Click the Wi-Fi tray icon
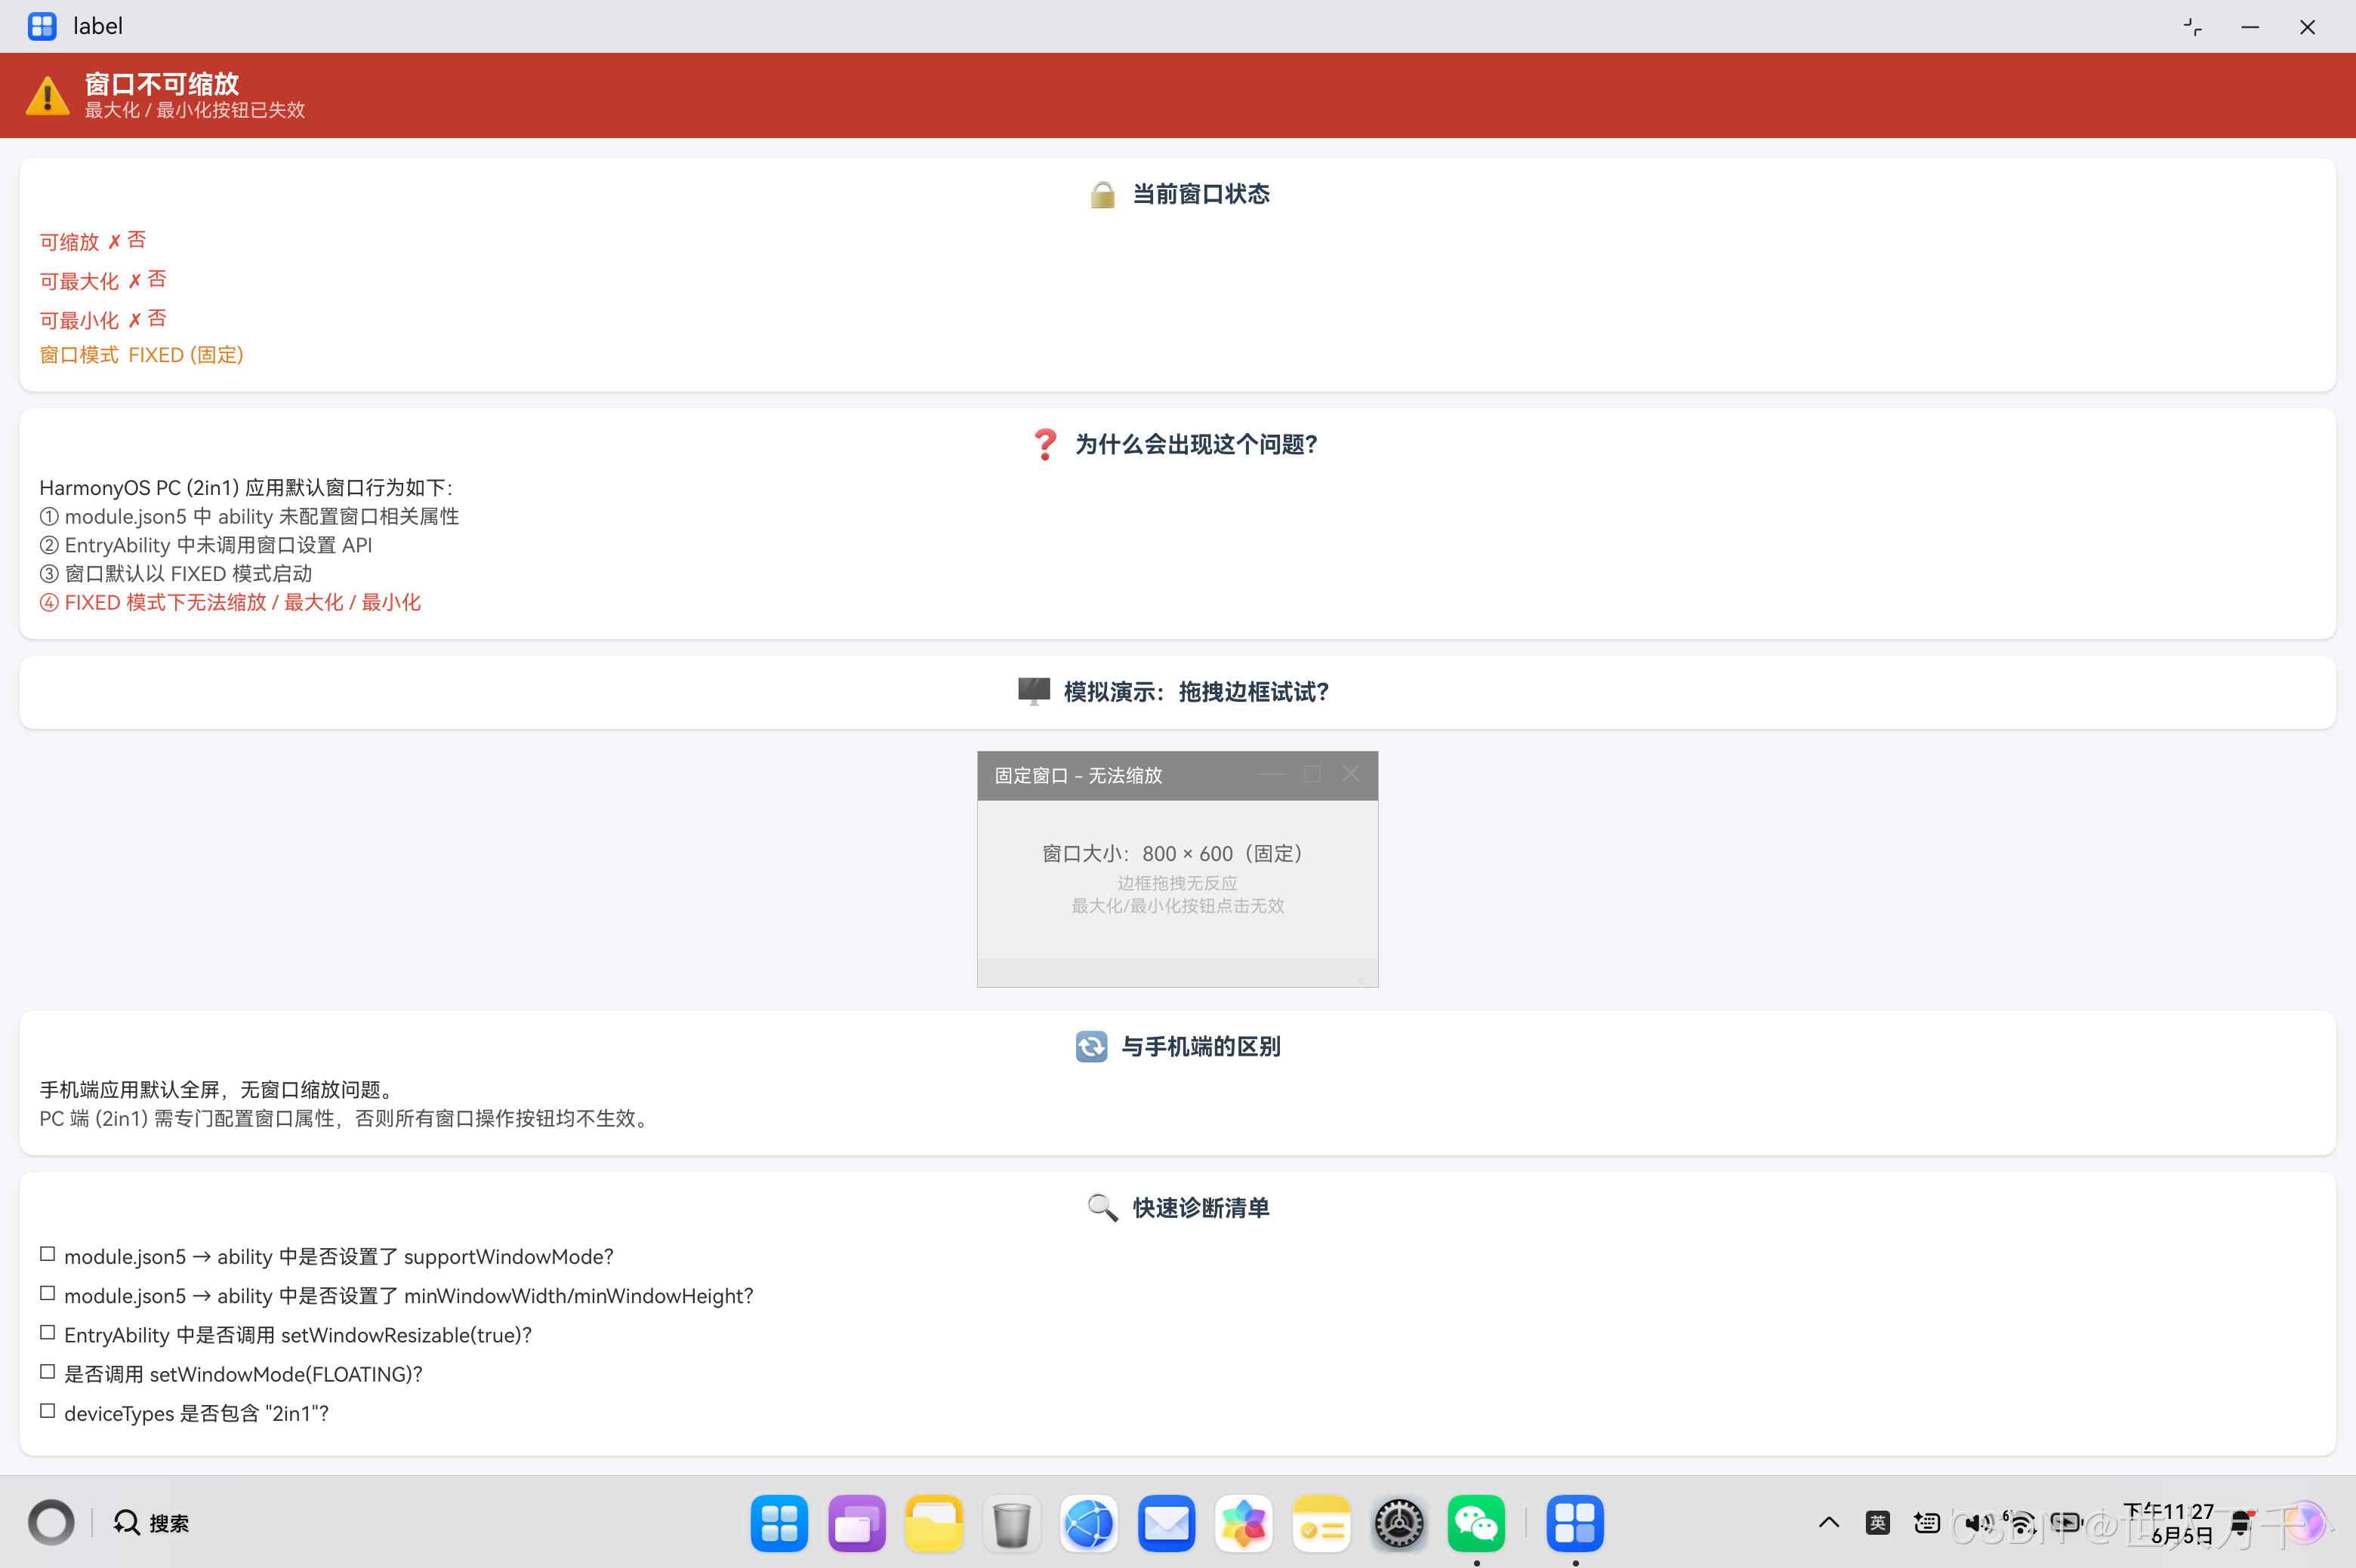 point(2022,1523)
